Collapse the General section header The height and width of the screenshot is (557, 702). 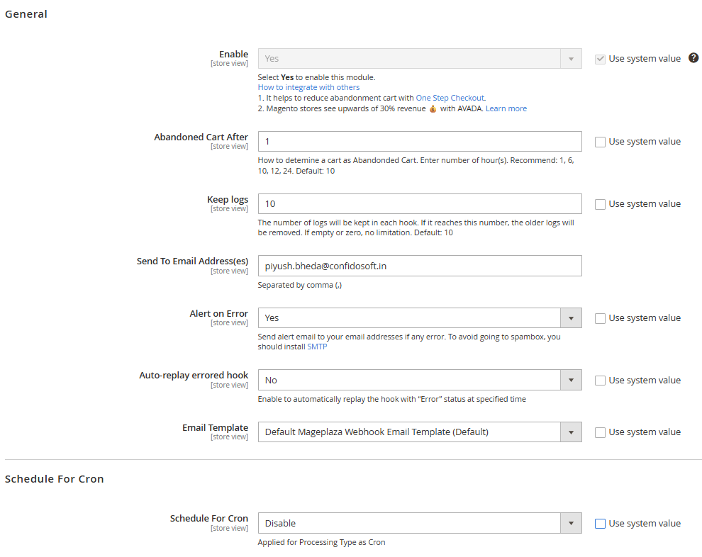pyautogui.click(x=26, y=14)
